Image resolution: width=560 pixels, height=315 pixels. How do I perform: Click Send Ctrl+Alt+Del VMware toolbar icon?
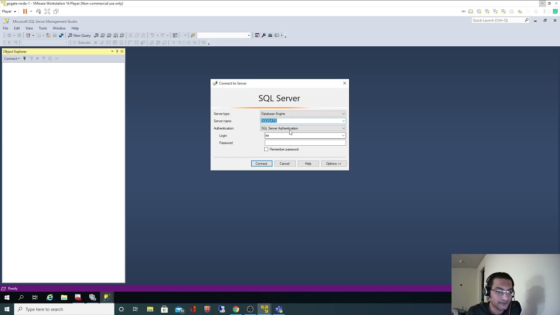[38, 11]
